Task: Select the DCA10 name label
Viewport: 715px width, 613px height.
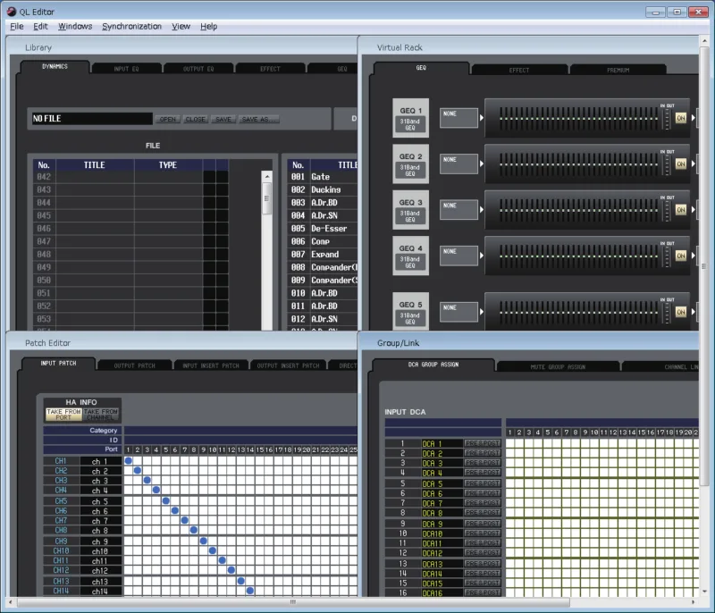Action: [x=442, y=533]
